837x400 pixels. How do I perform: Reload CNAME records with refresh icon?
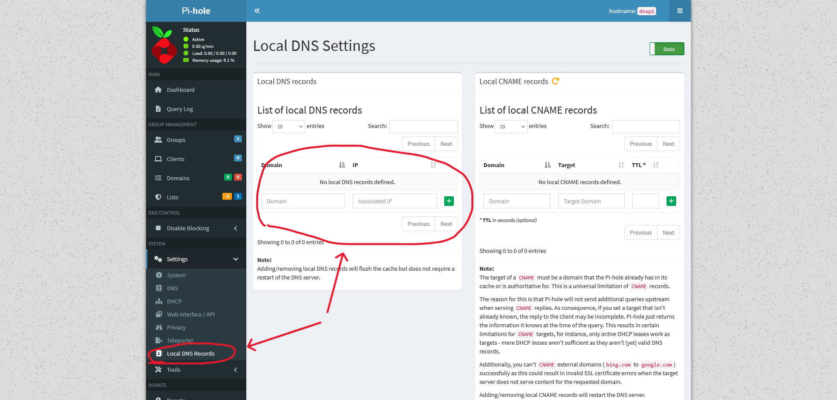point(555,81)
